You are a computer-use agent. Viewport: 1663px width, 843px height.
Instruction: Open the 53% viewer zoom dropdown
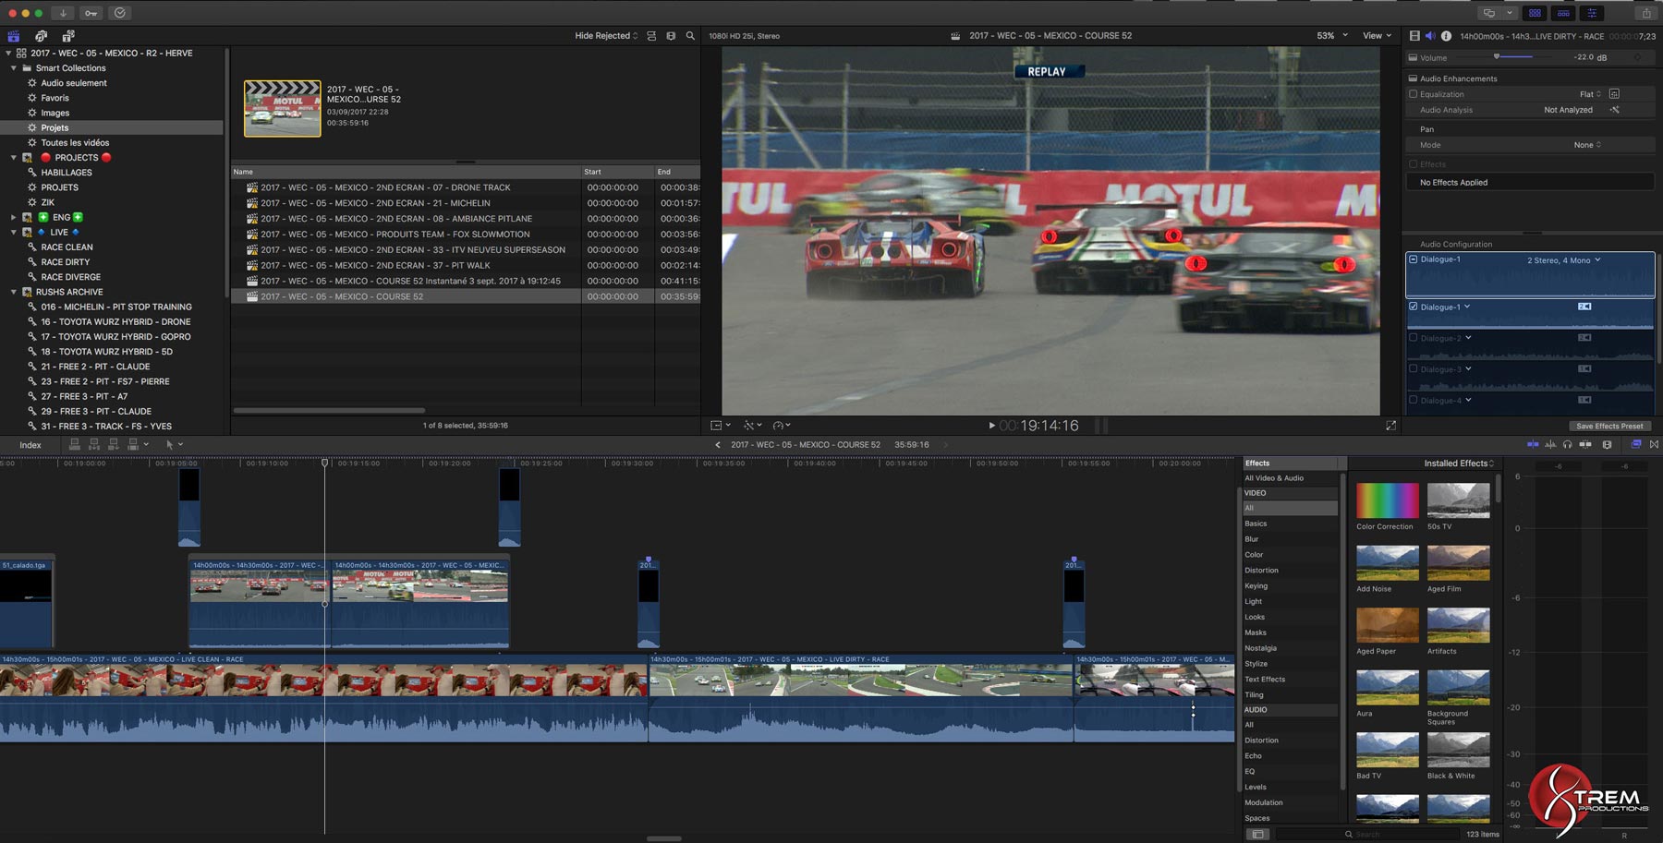[1332, 36]
